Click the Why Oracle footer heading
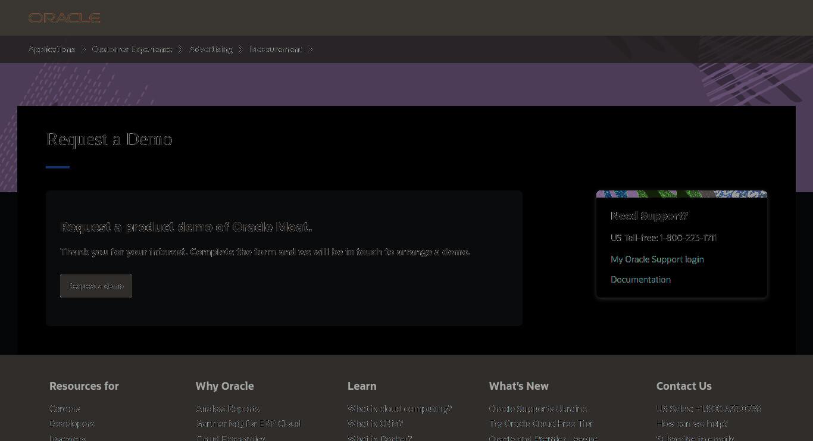The image size is (813, 441). 225,386
